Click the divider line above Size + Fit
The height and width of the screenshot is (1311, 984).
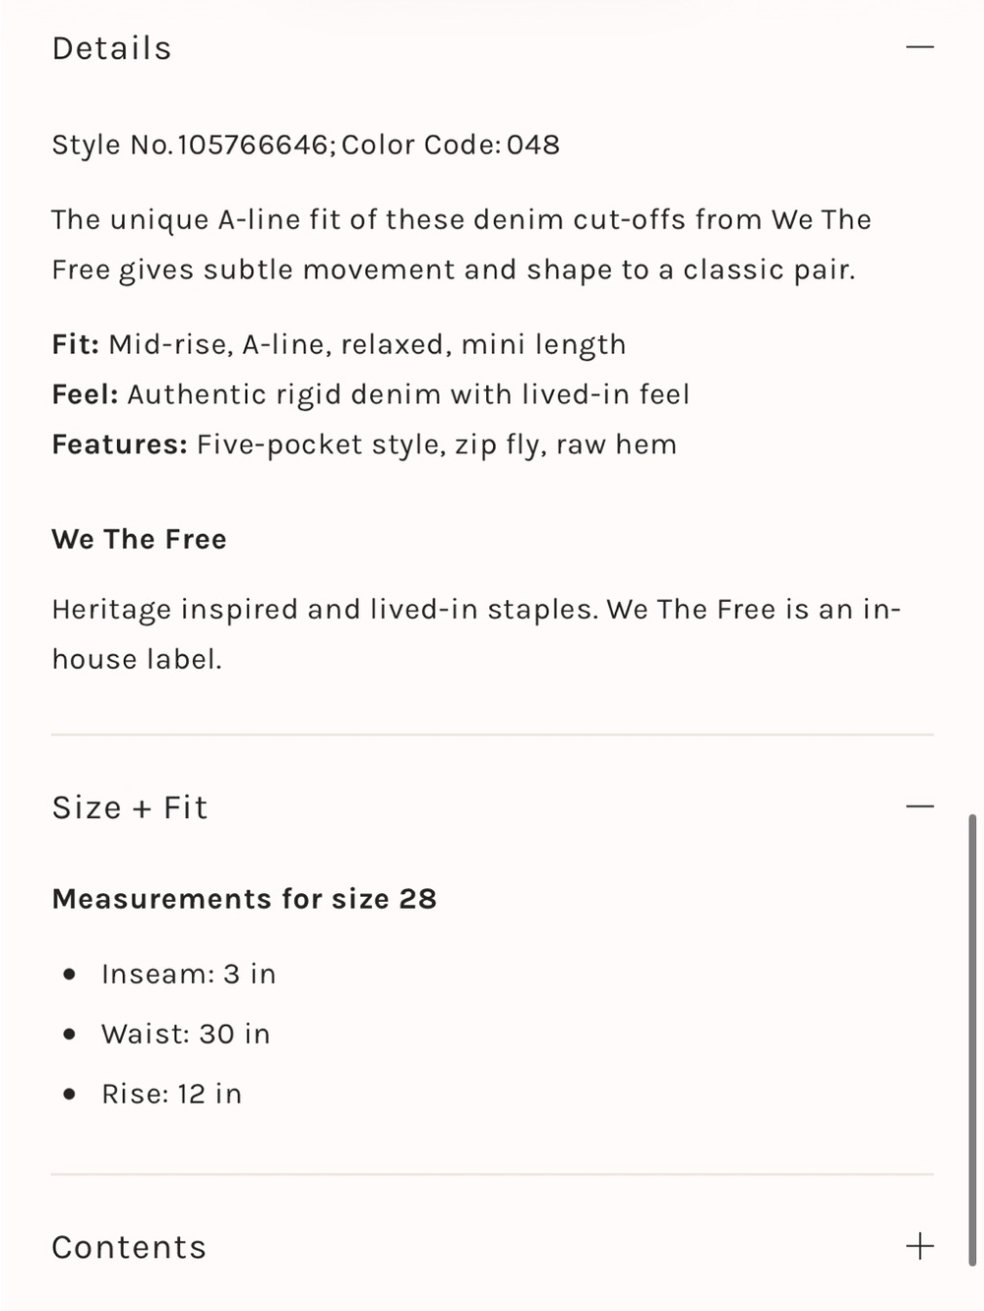click(x=492, y=734)
